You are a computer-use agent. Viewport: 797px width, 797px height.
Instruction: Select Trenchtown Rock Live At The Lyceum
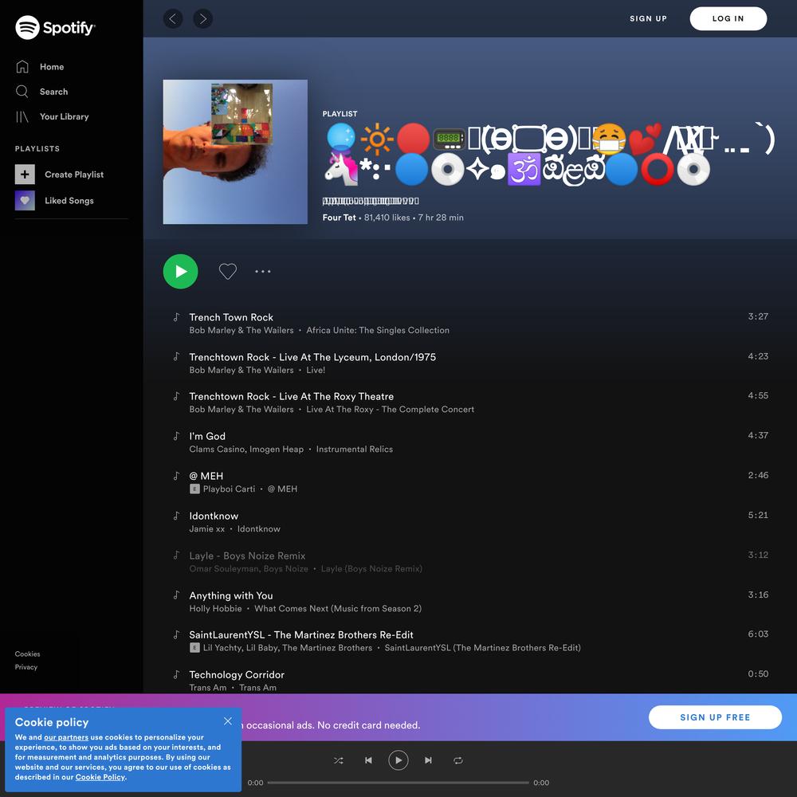pyautogui.click(x=312, y=357)
